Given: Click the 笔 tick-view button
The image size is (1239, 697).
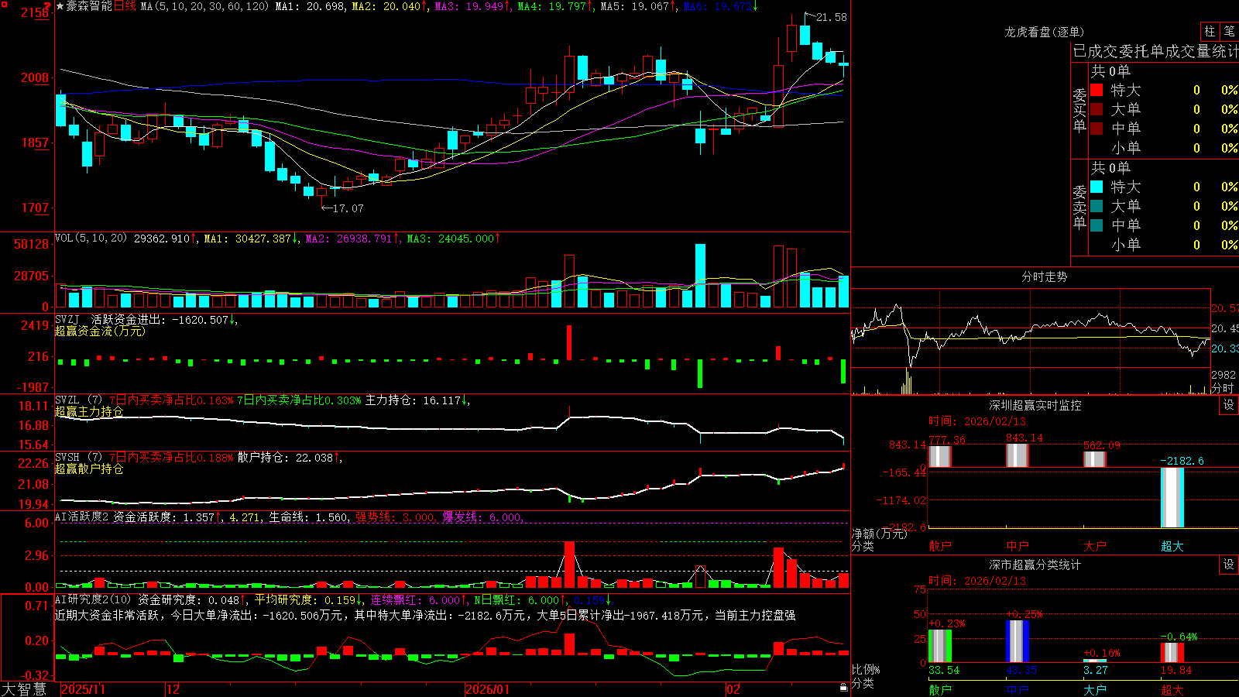Looking at the screenshot, I should (1229, 32).
